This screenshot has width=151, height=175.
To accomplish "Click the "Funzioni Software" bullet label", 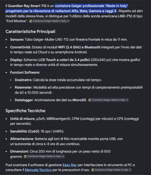I will [25, 72].
